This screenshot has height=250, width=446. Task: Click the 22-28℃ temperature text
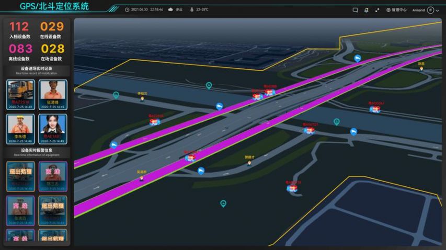pyautogui.click(x=202, y=9)
